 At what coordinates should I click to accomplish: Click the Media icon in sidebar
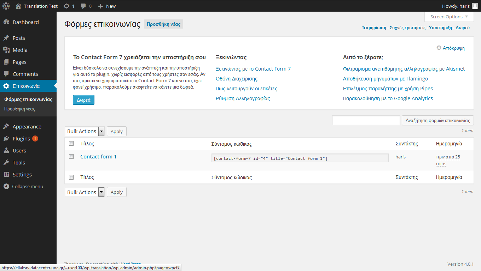tap(6, 50)
